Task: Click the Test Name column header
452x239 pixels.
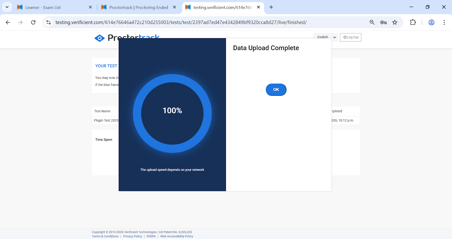Action: point(102,111)
